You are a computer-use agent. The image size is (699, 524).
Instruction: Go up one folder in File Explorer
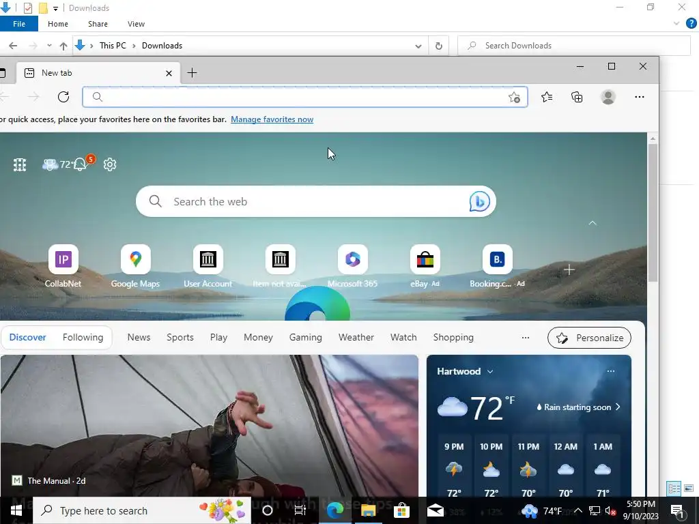63,46
